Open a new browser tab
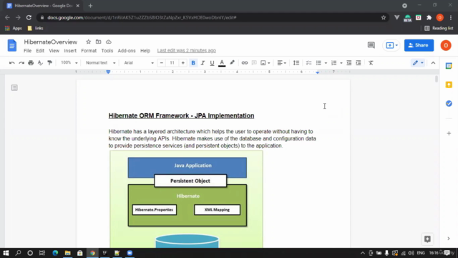This screenshot has width=458, height=258. click(90, 6)
